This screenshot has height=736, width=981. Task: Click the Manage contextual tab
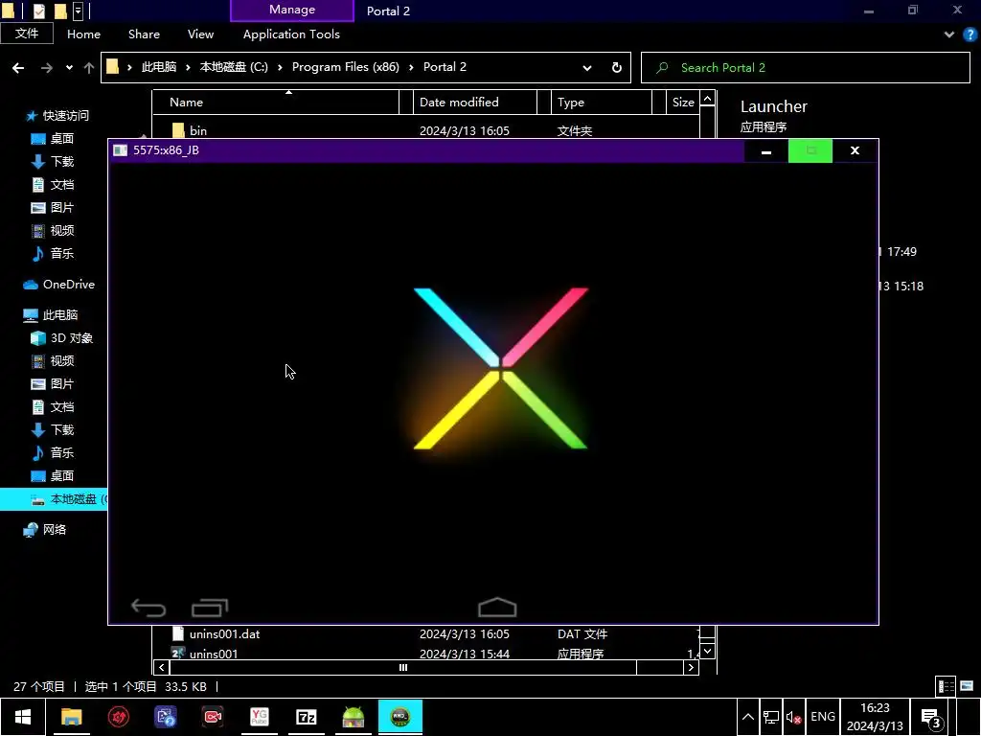coord(292,10)
